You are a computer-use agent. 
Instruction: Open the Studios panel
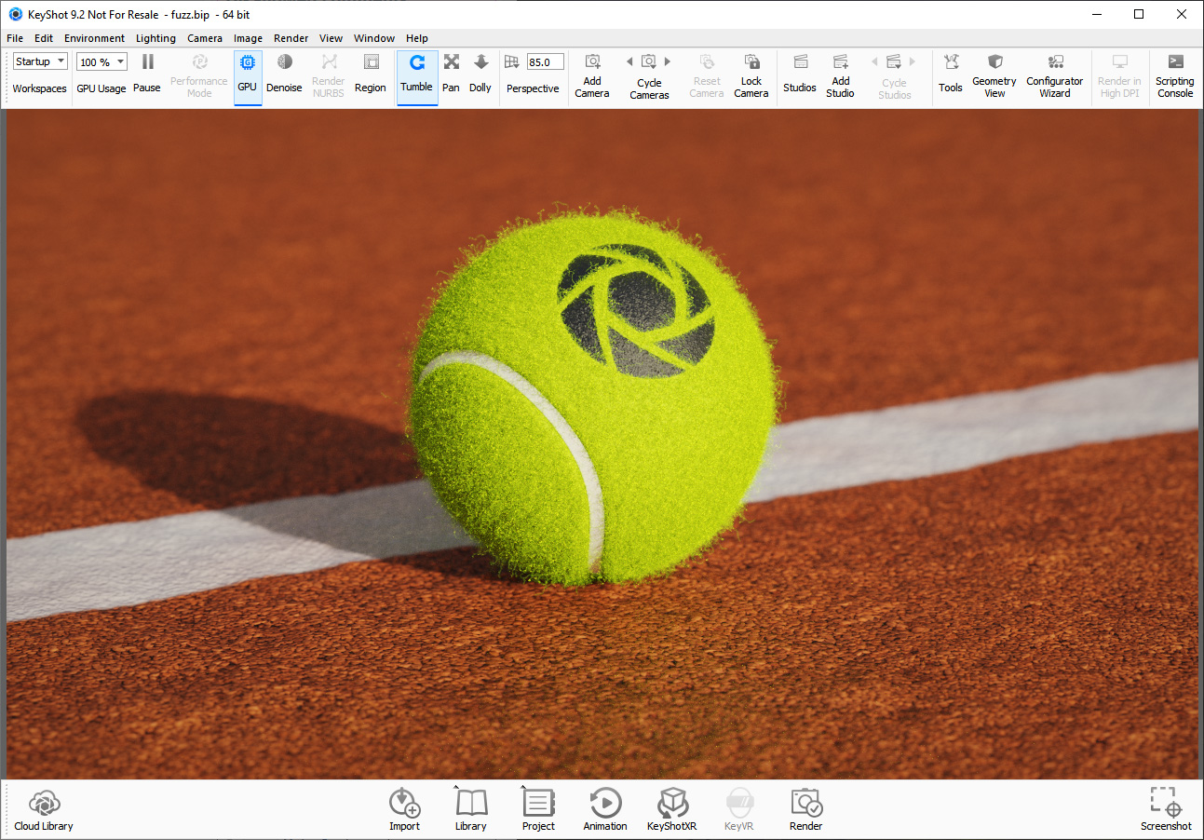click(x=800, y=75)
